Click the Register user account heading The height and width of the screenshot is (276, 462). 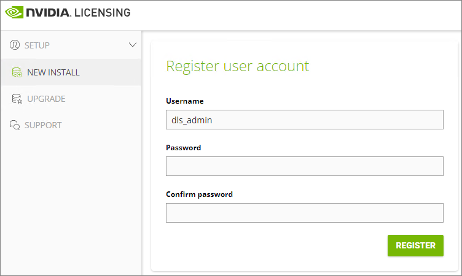coord(237,66)
